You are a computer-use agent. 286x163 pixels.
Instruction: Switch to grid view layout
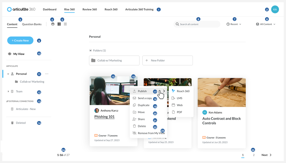(59, 24)
